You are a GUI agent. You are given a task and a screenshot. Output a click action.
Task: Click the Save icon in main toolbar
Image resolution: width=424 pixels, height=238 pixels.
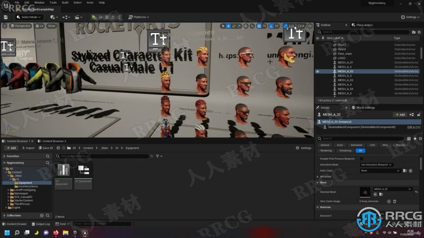(x=5, y=17)
